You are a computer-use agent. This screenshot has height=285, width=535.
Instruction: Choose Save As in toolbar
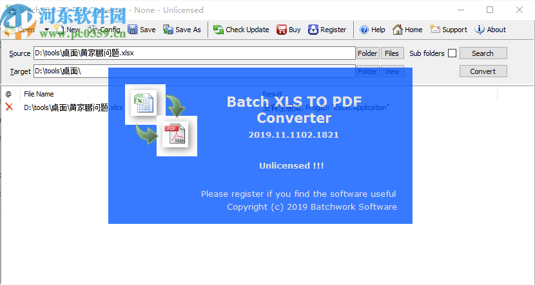(182, 30)
